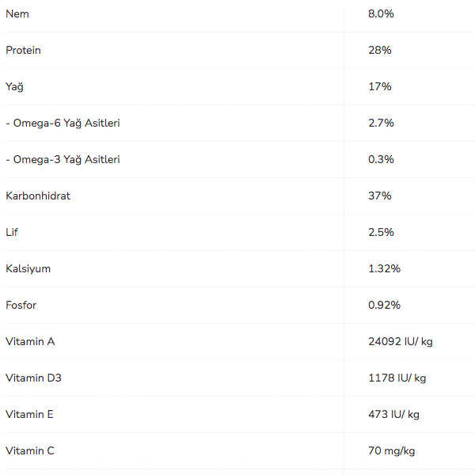Image resolution: width=475 pixels, height=475 pixels.
Task: Select the Lif row label
Action: (12, 233)
